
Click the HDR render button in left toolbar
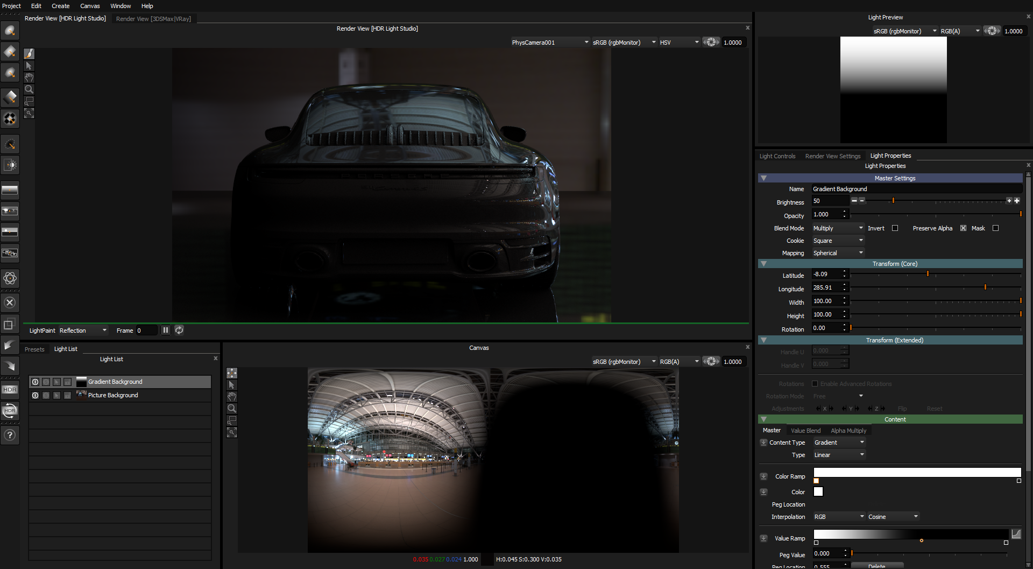pyautogui.click(x=10, y=390)
